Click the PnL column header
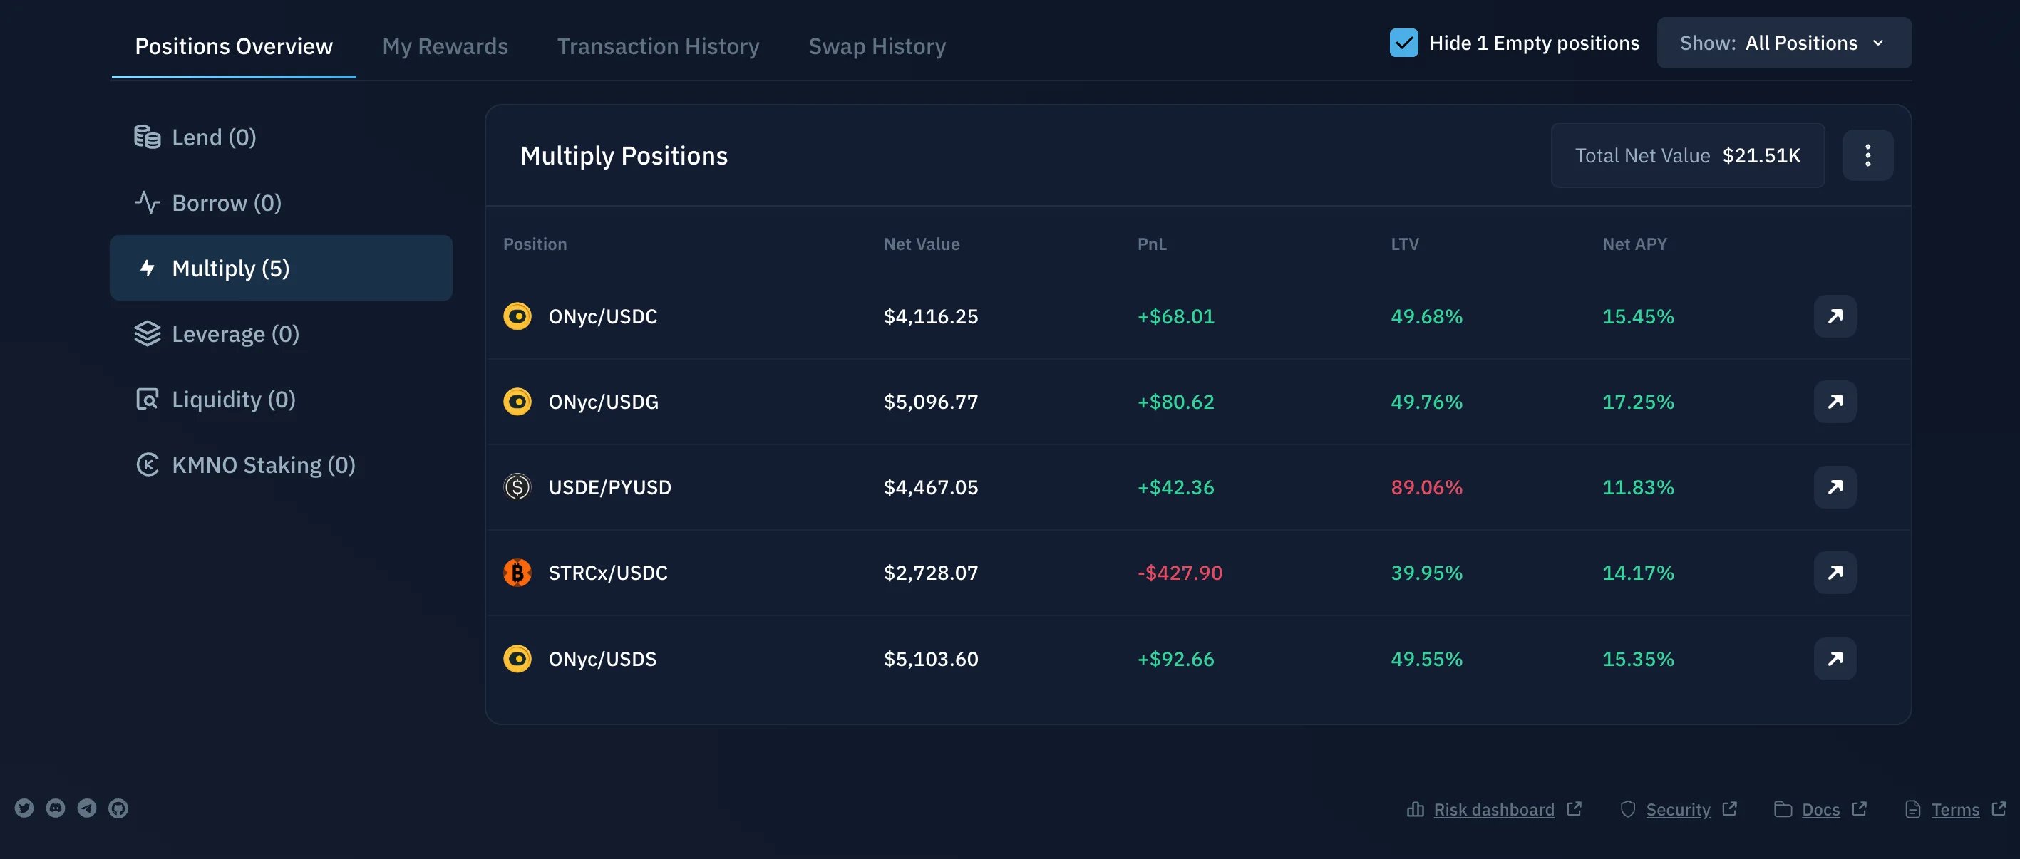2020x859 pixels. pos(1152,244)
